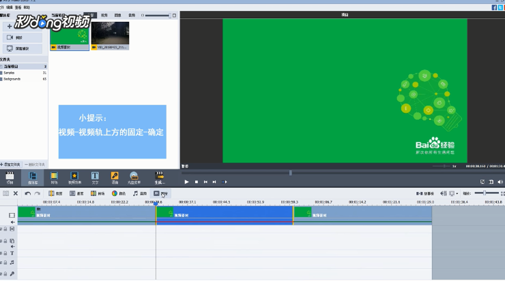Open the Transitions filmstrip panel
Screen dimensions: 505x281
click(x=54, y=178)
